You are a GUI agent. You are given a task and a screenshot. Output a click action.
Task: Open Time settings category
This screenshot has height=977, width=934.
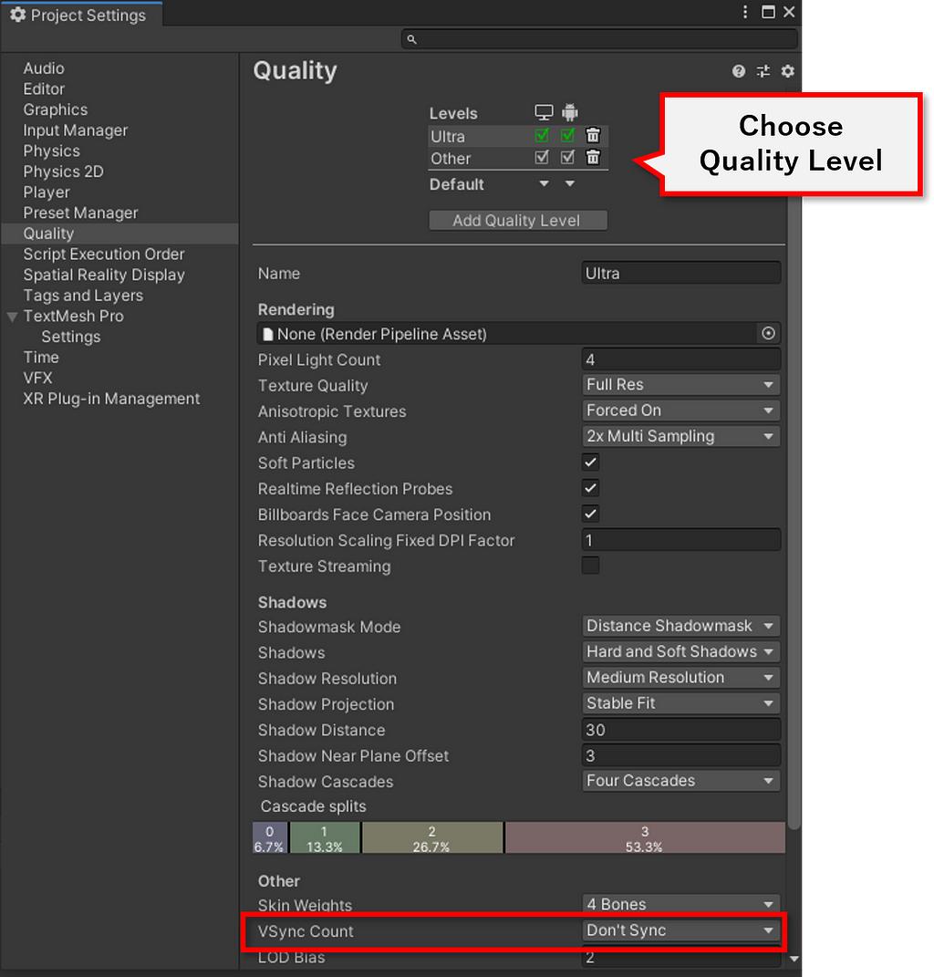(x=41, y=357)
